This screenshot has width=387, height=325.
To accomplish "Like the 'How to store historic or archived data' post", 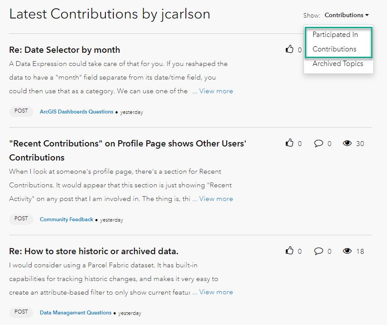I will (x=289, y=251).
